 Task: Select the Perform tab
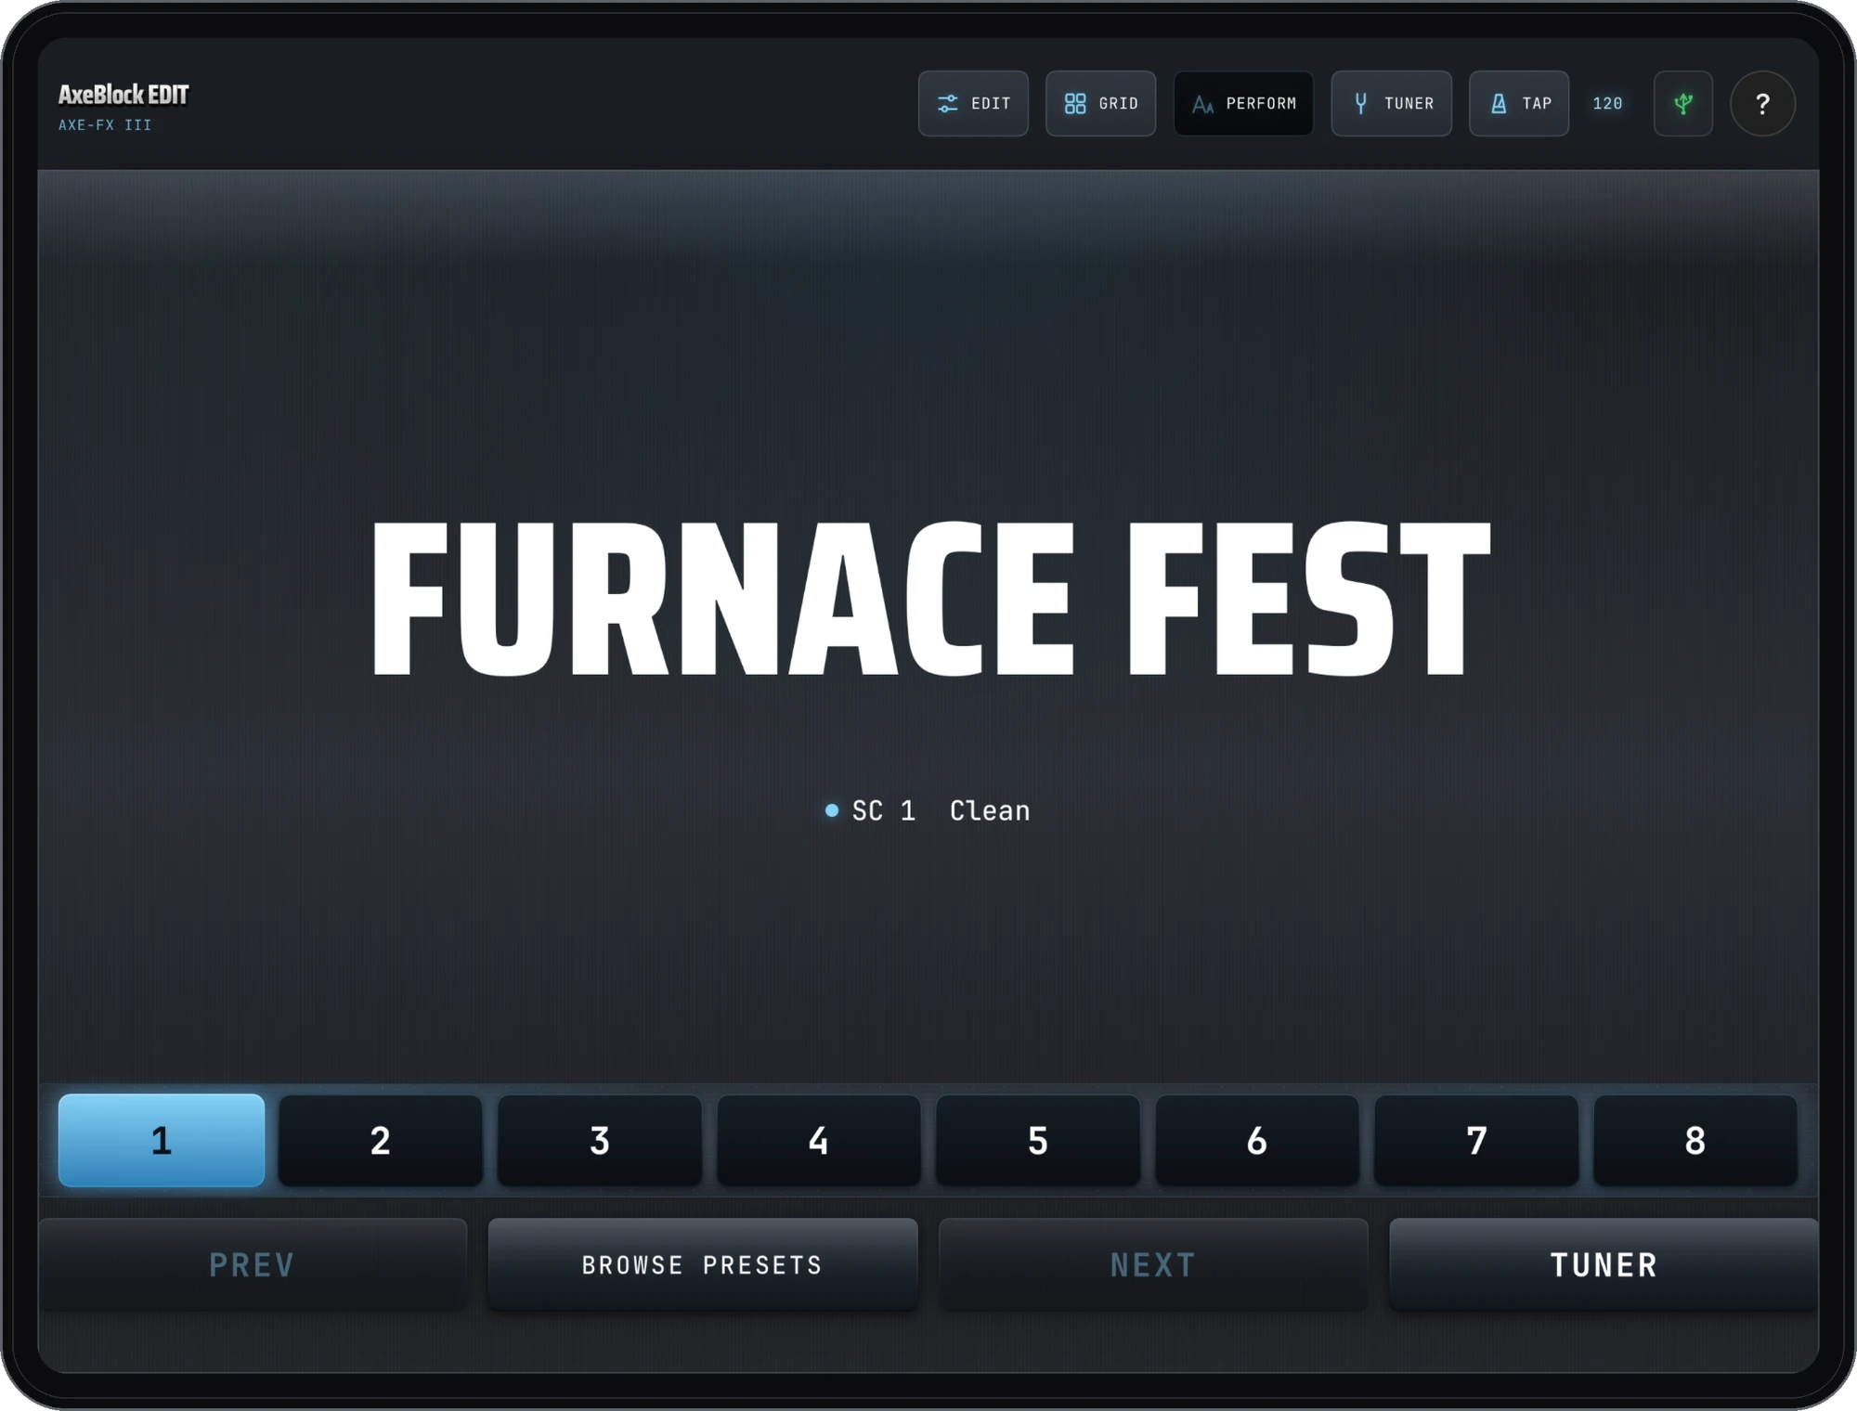point(1243,103)
